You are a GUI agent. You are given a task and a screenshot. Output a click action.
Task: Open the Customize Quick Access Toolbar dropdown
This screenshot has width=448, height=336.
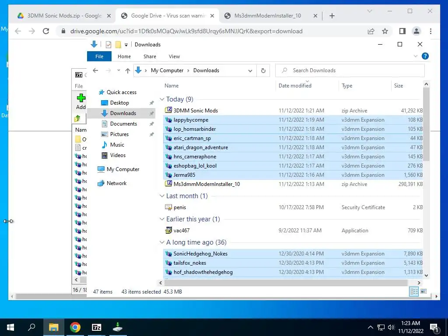pos(126,45)
